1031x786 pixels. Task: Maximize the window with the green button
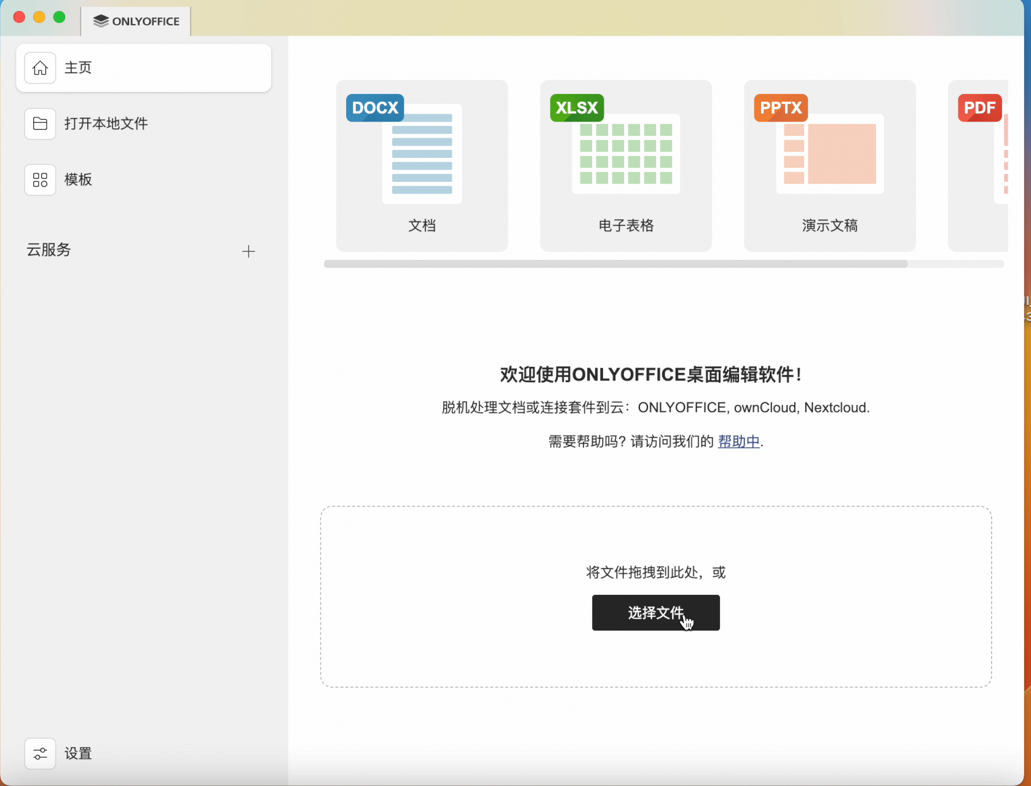60,17
